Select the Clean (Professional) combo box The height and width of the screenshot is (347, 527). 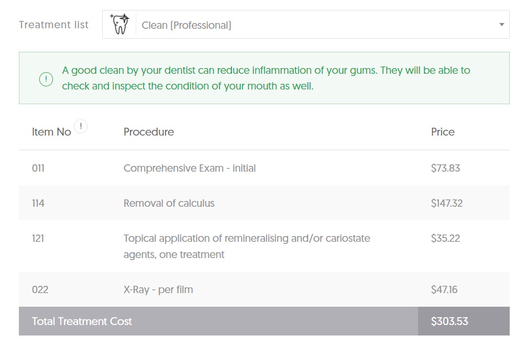coord(306,24)
